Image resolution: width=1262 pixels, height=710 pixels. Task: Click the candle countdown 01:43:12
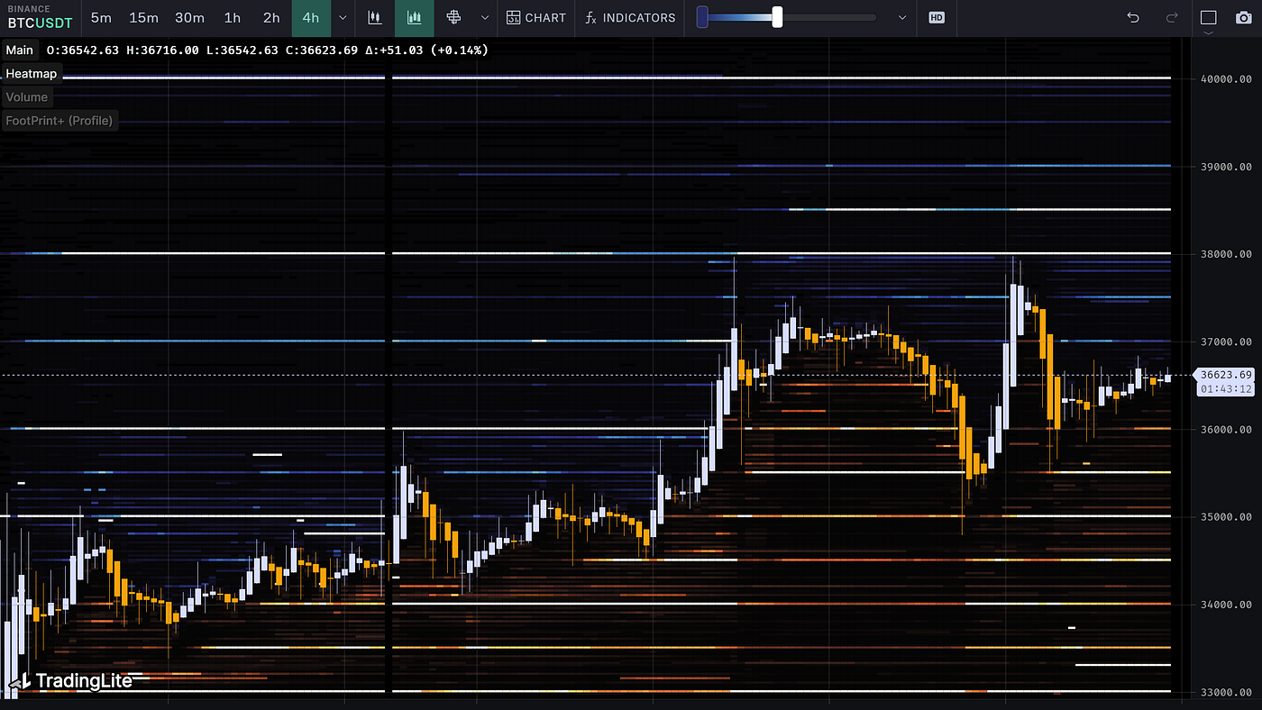(1226, 389)
